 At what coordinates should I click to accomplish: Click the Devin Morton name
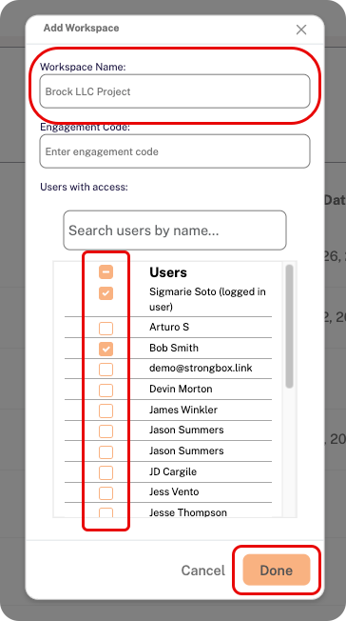point(181,389)
